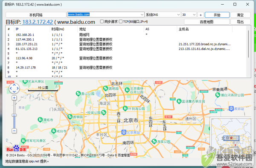Click the 首钢园 marker on the map
The width and height of the screenshot is (256, 168).
70,117
